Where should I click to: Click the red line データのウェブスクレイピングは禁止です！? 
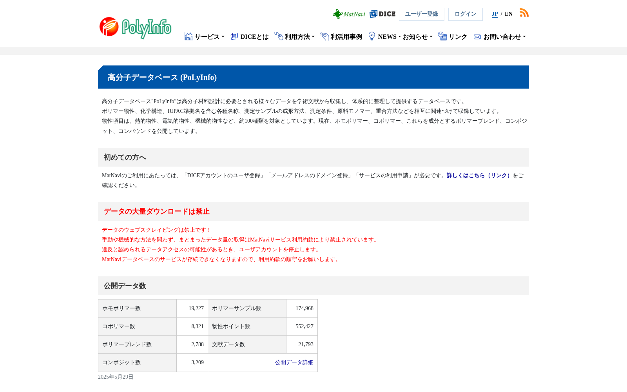(157, 230)
